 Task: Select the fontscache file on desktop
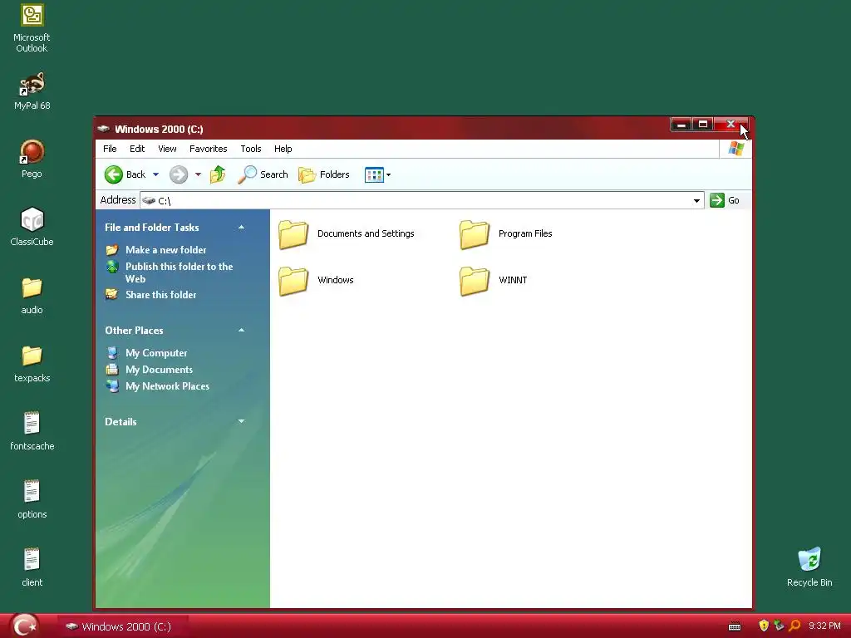click(x=32, y=431)
